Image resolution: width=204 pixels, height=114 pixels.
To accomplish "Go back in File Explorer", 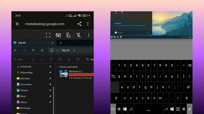I will [x=15, y=50].
